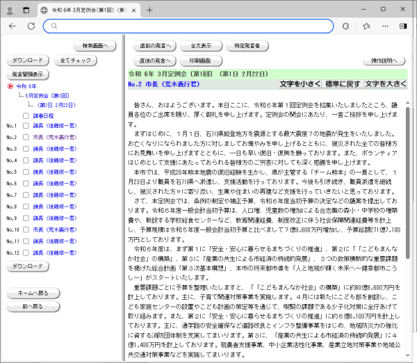Close the 令和6年3月定例会 tab

coord(133,10)
